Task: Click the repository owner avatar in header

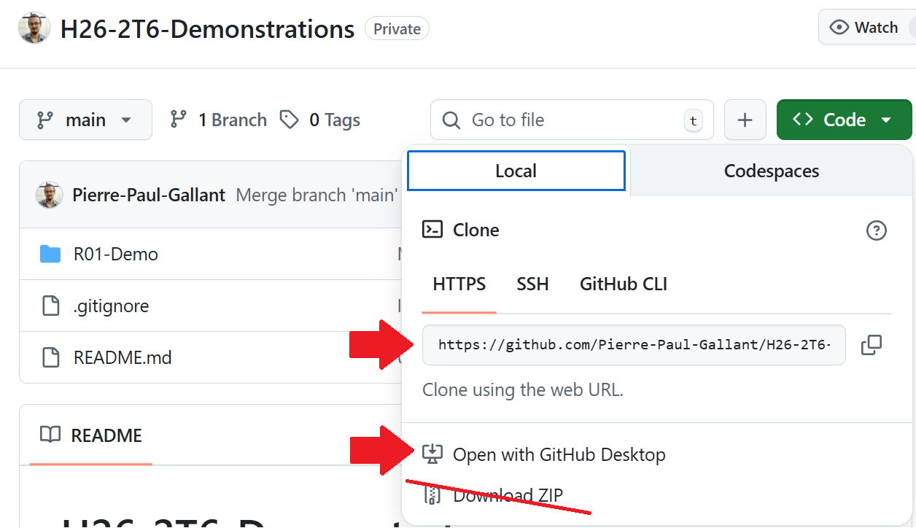Action: coord(34,28)
